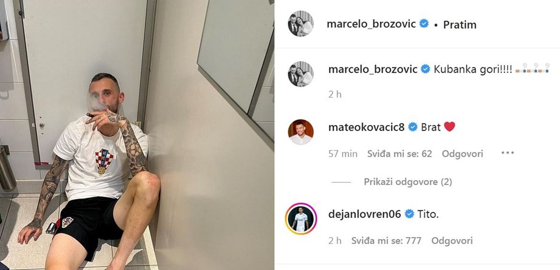Open dejanlovren06 username link
The height and width of the screenshot is (270, 560).
pos(365,214)
